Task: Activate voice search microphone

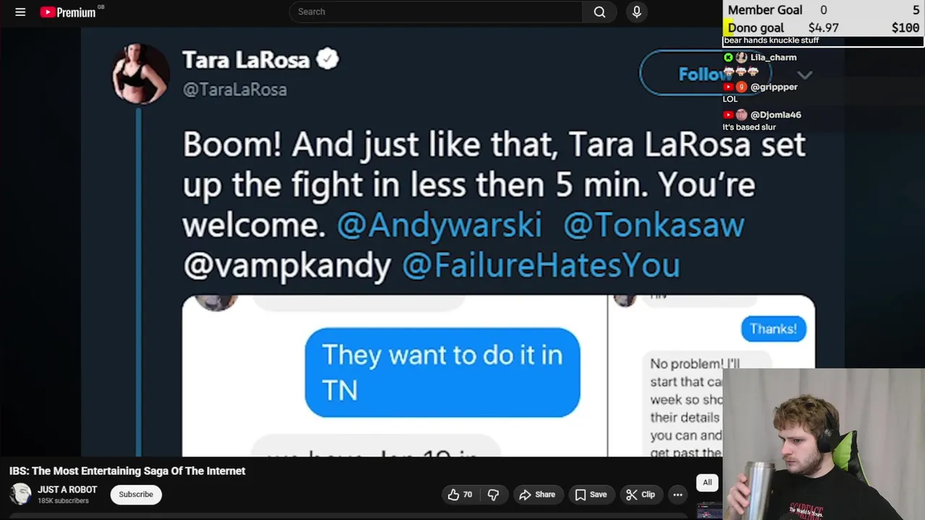Action: 637,12
